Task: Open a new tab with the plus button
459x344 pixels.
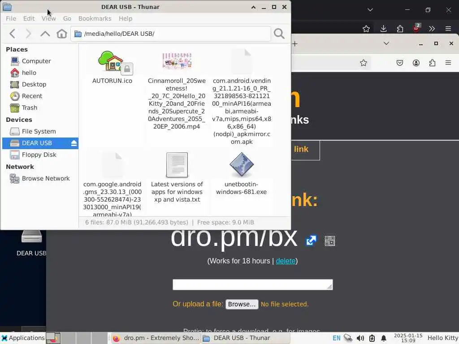Action: (x=295, y=44)
